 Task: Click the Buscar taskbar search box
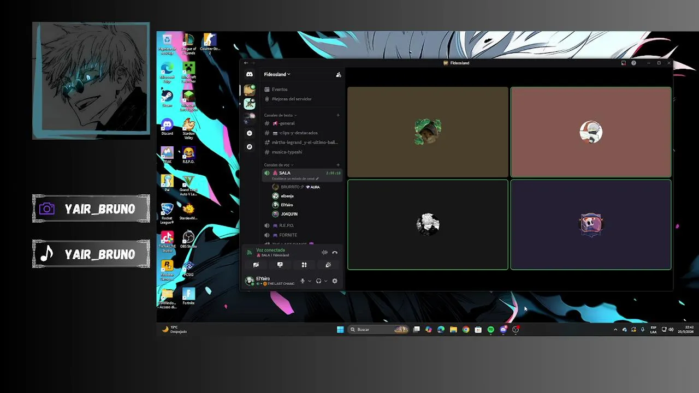tap(378, 329)
